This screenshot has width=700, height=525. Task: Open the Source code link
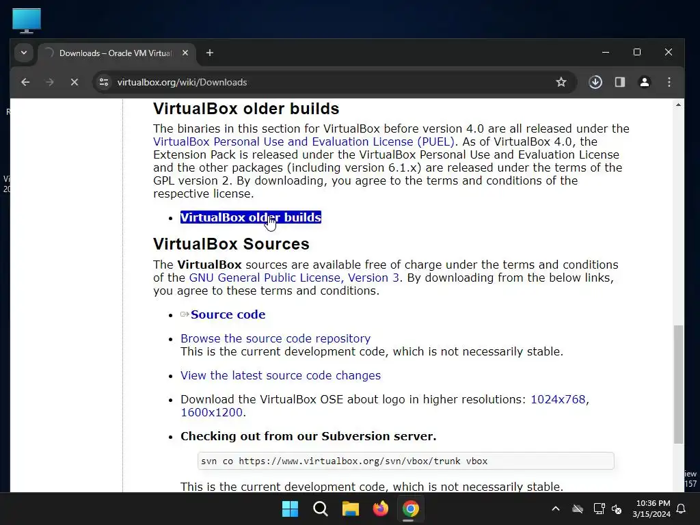(228, 314)
